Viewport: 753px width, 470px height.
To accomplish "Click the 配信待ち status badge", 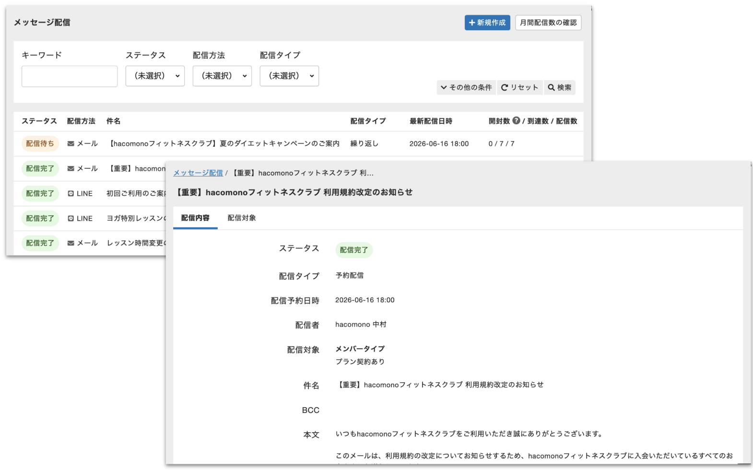I will [40, 143].
